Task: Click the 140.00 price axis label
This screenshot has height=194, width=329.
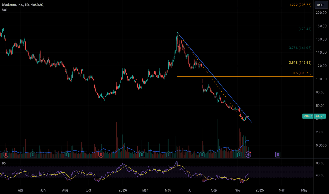Action: tap(321, 53)
